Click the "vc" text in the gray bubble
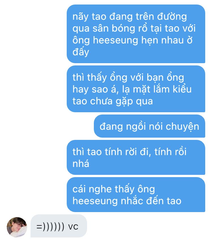Screen dimensions: 212x240 pos(73,226)
